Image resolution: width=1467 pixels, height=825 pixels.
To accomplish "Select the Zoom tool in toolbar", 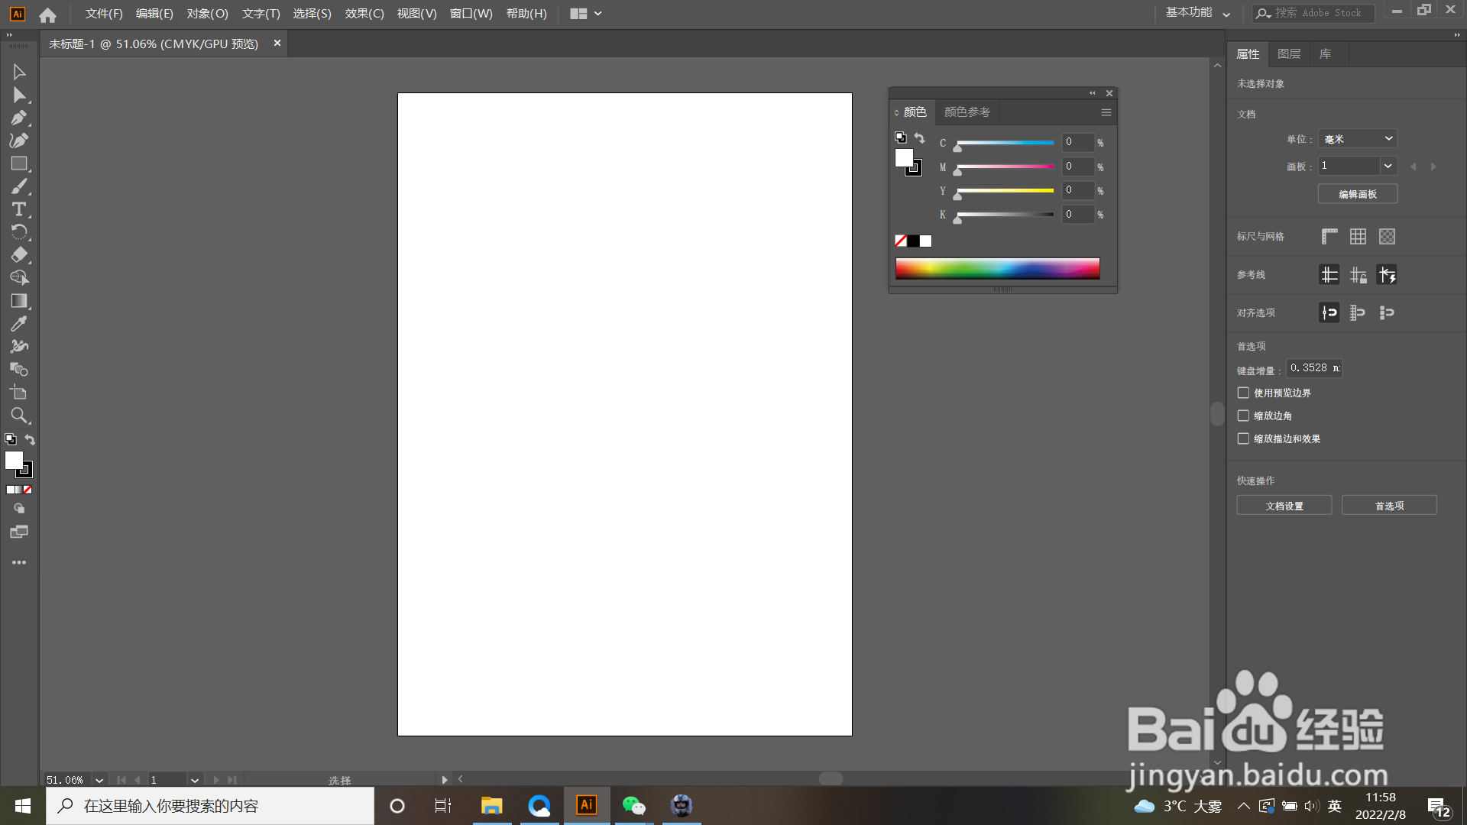I will tap(19, 416).
